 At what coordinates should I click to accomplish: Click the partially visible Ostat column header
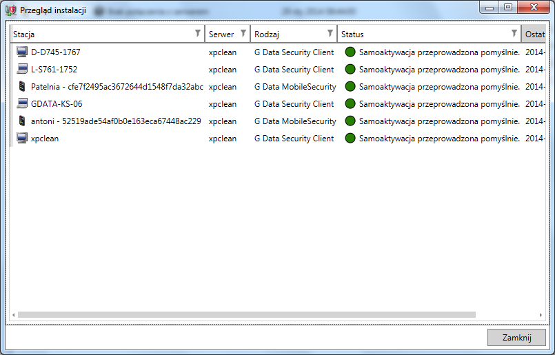pos(534,34)
